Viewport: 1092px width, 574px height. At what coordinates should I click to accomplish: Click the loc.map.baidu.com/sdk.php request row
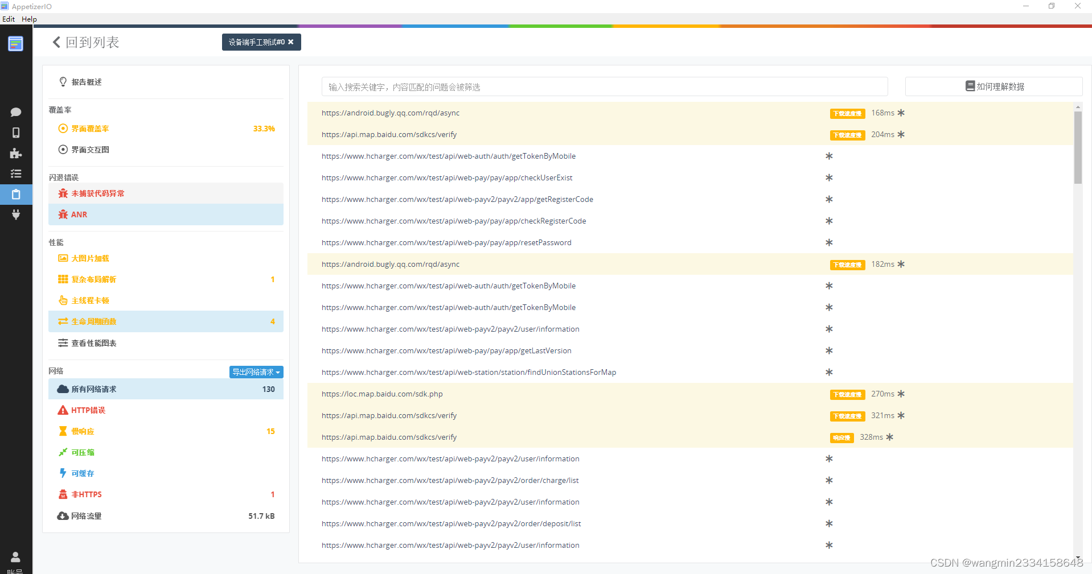tap(690, 394)
